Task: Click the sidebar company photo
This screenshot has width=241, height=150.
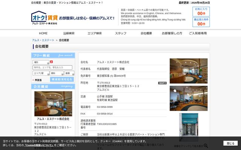Action: (53, 103)
